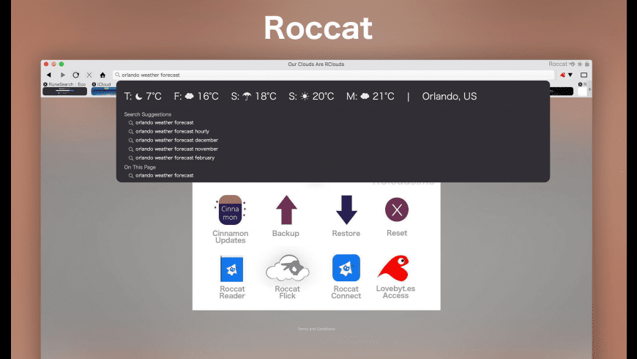Select suggestion 'orlando weather forecast december'

pos(176,140)
